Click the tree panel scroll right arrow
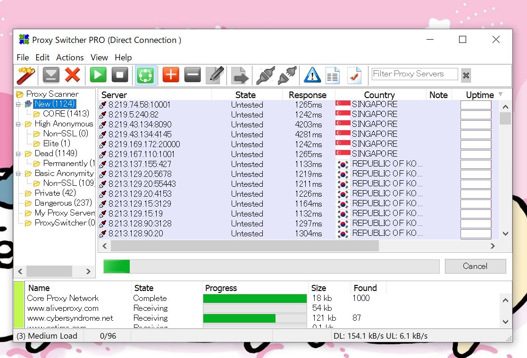 coord(88,271)
